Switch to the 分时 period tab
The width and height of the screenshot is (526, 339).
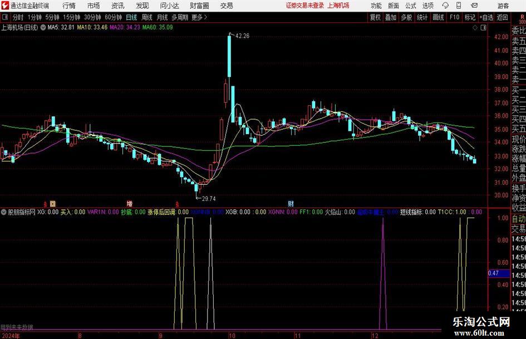(x=18, y=17)
